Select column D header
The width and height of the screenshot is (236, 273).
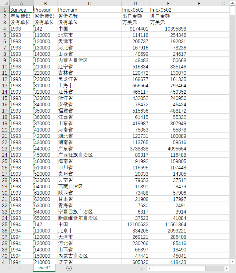(135, 3)
